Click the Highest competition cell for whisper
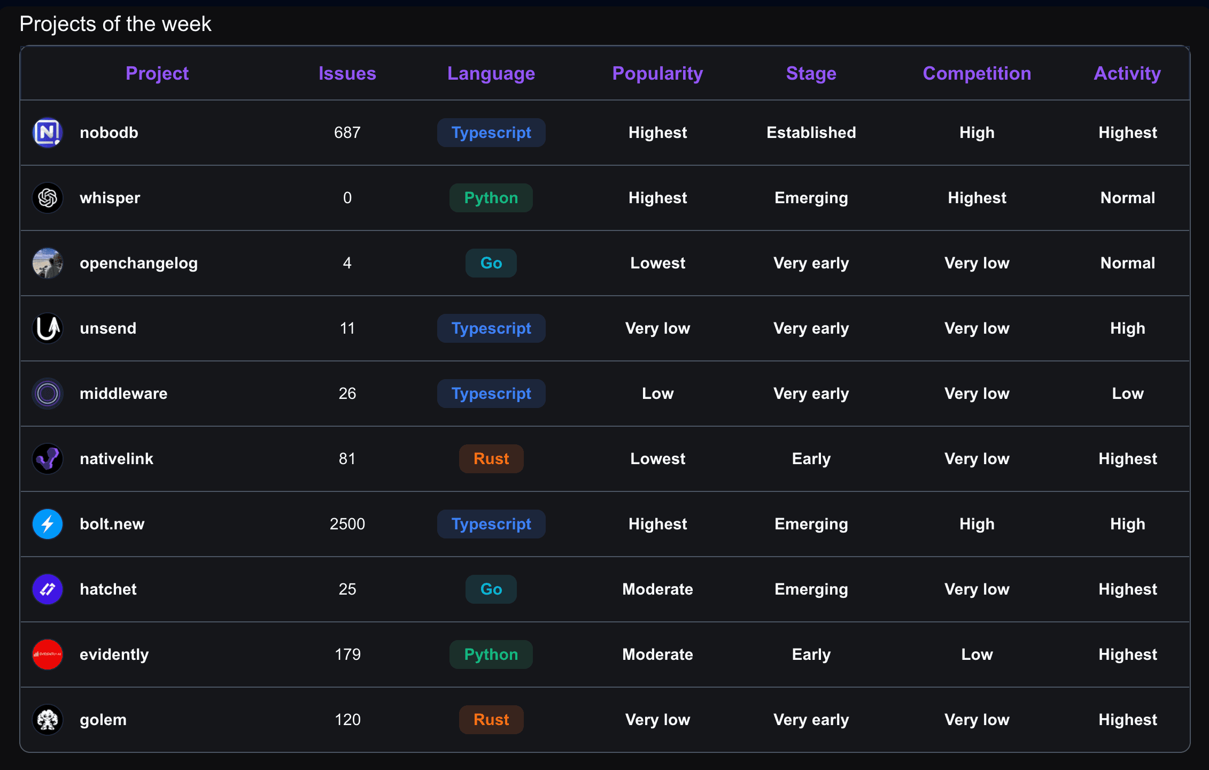 (977, 198)
